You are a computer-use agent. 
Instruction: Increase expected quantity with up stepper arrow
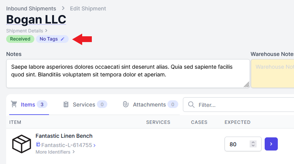pyautogui.click(x=253, y=142)
